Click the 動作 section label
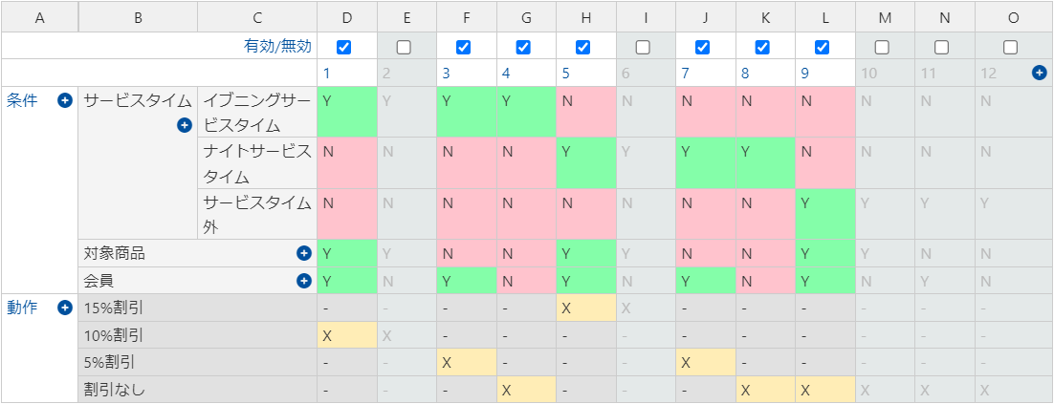 pos(22,308)
